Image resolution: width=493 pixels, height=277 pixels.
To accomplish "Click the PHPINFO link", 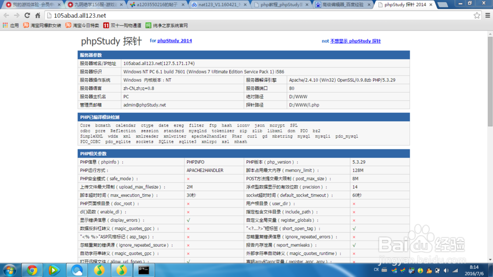I will (195, 162).
